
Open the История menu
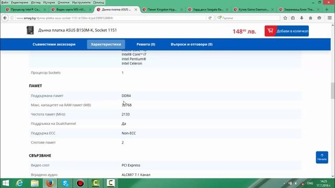pos(49,3)
